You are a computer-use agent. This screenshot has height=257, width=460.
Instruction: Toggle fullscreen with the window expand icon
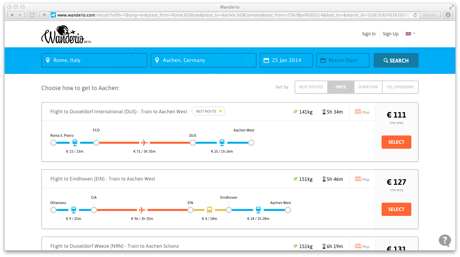(x=452, y=7)
